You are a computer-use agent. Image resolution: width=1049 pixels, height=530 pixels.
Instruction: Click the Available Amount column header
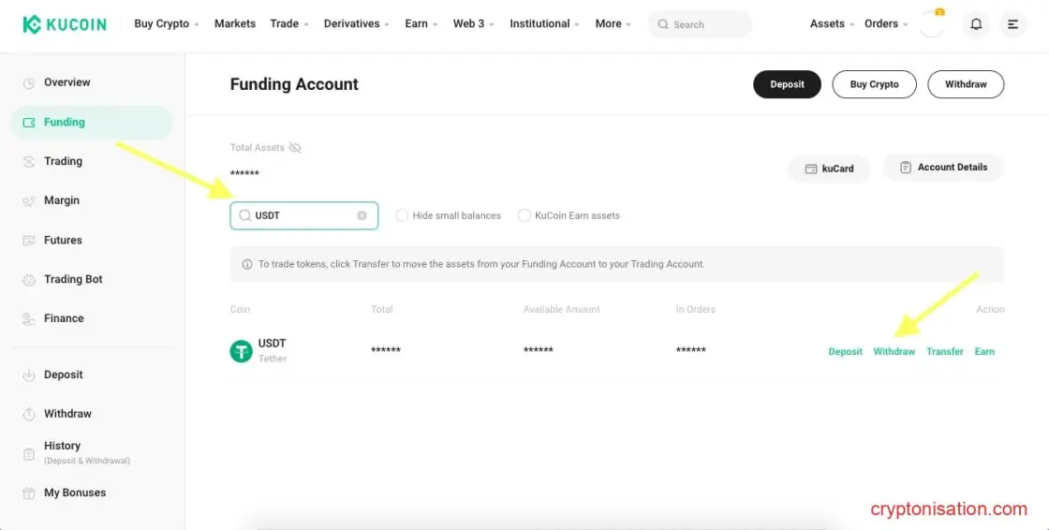[561, 309]
